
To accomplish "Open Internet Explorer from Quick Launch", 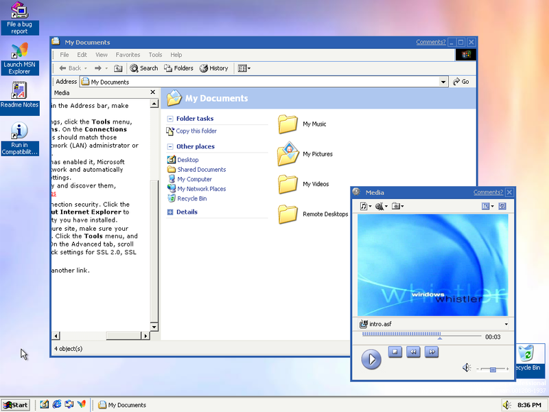I will tap(56, 404).
